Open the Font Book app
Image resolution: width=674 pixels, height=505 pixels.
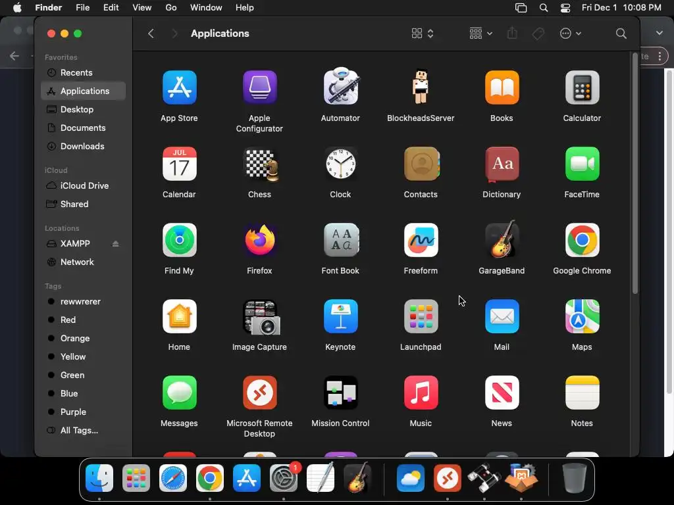(x=340, y=240)
